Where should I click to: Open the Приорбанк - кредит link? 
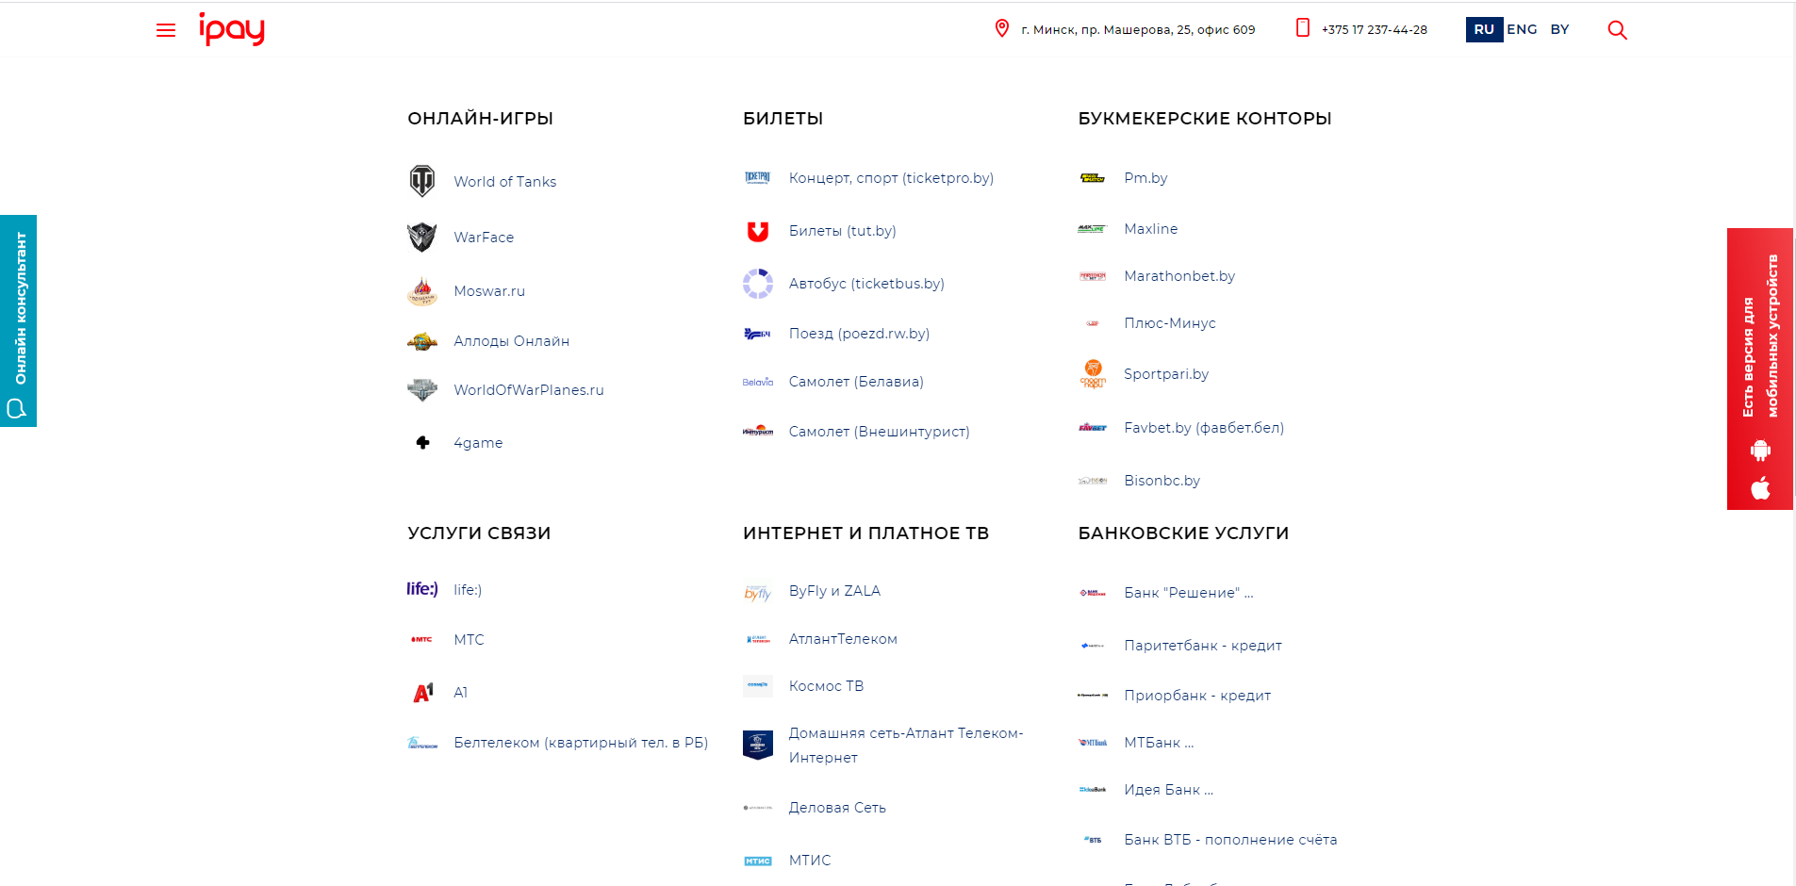click(1197, 696)
